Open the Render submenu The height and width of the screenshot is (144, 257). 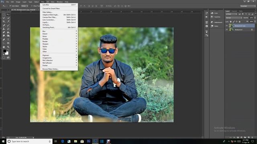coord(59,41)
